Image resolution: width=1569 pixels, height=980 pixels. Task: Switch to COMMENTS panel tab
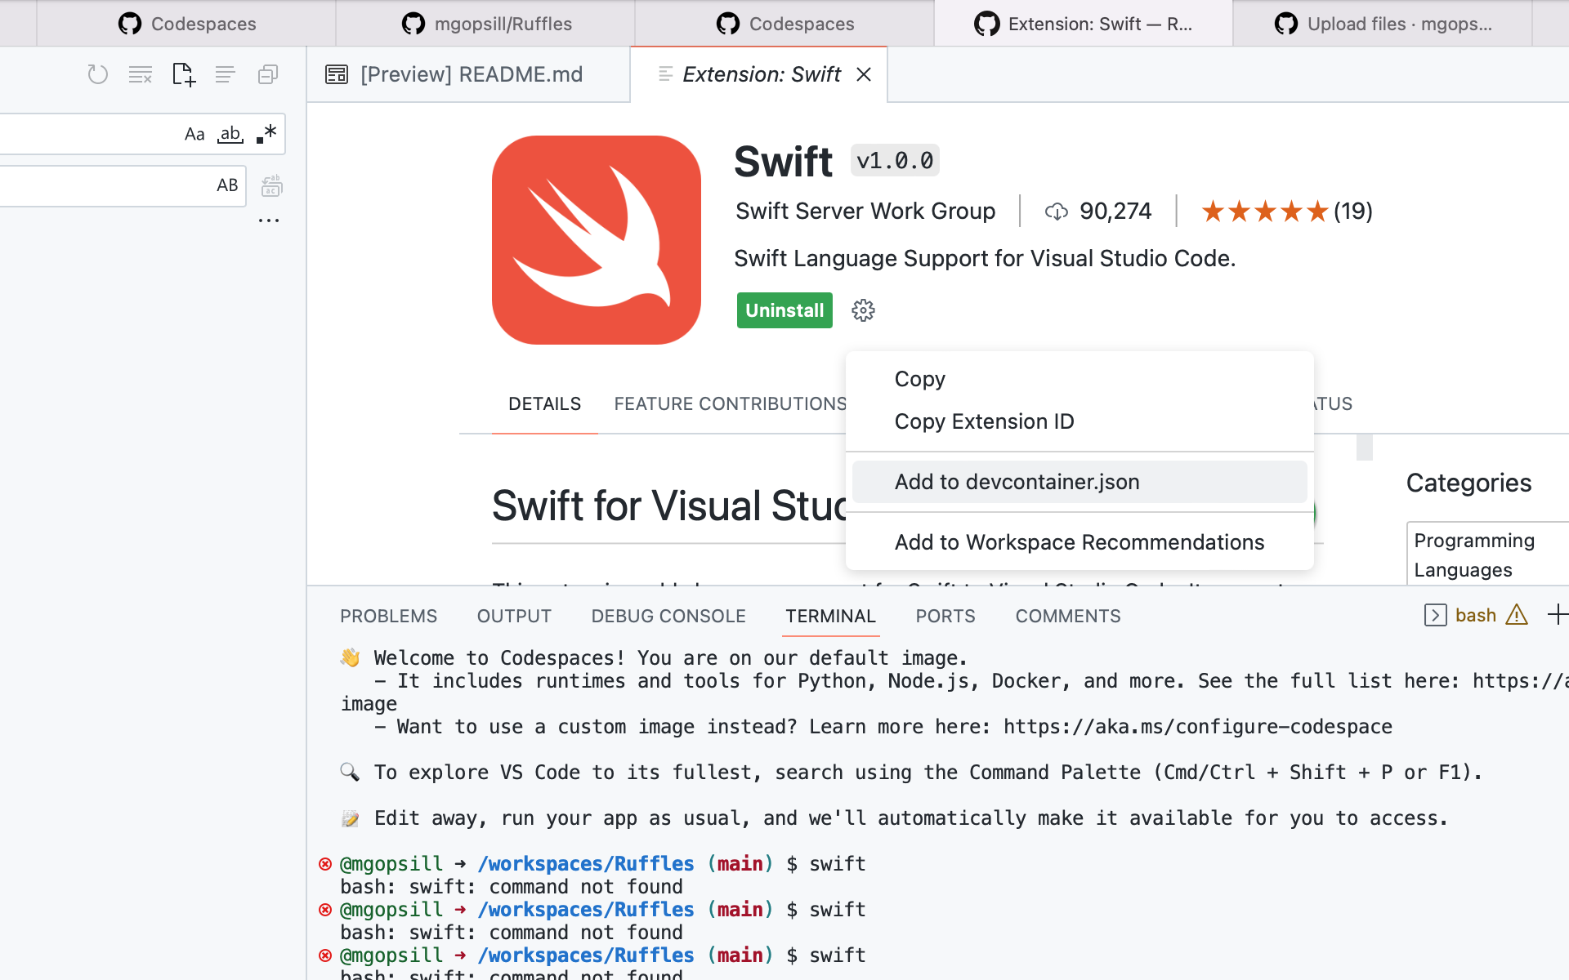pyautogui.click(x=1068, y=616)
